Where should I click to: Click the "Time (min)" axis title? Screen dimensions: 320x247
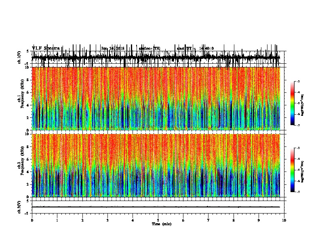(162, 224)
